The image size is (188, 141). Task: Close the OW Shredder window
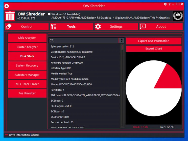coord(182,4)
